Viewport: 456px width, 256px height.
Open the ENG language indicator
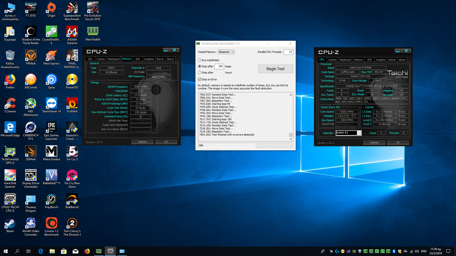click(x=424, y=251)
